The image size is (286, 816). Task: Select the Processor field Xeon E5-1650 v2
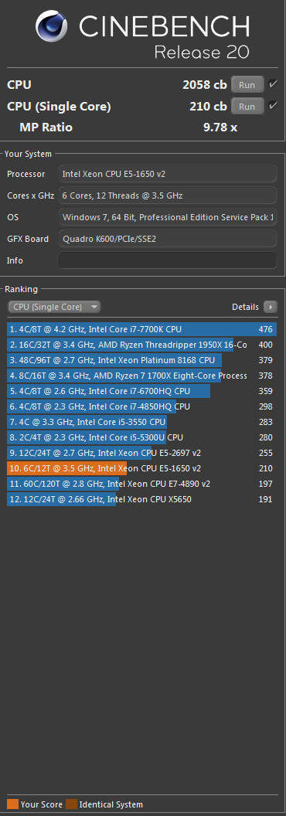coord(168,174)
